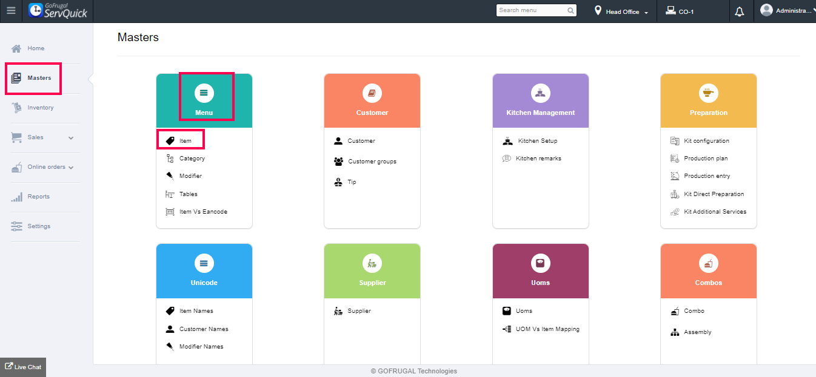The image size is (816, 377).
Task: Open Kit Additional Services link
Action: click(x=715, y=212)
